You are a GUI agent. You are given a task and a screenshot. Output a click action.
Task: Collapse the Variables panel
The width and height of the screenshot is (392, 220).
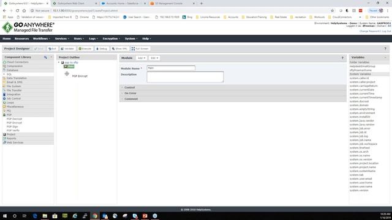coord(385,57)
